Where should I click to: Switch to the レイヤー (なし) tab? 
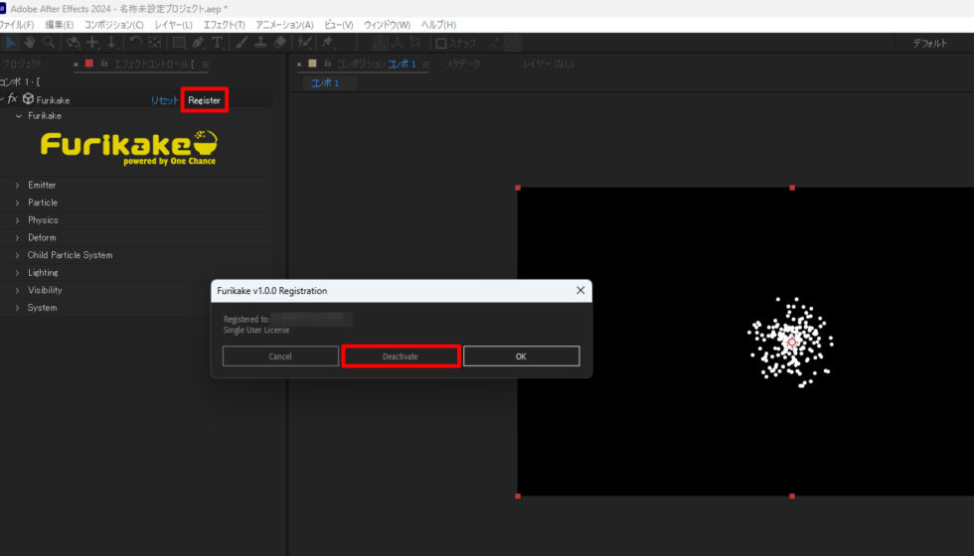click(x=548, y=64)
